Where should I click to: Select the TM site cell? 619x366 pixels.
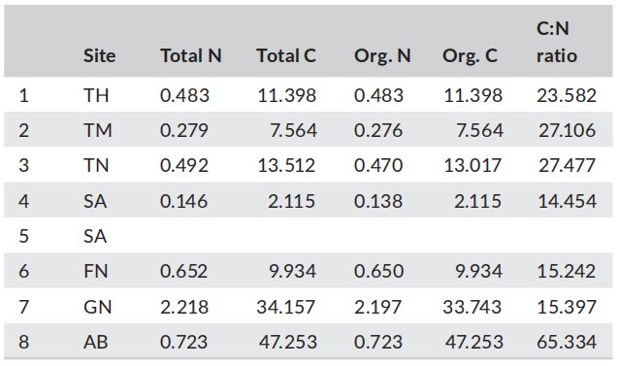[98, 130]
